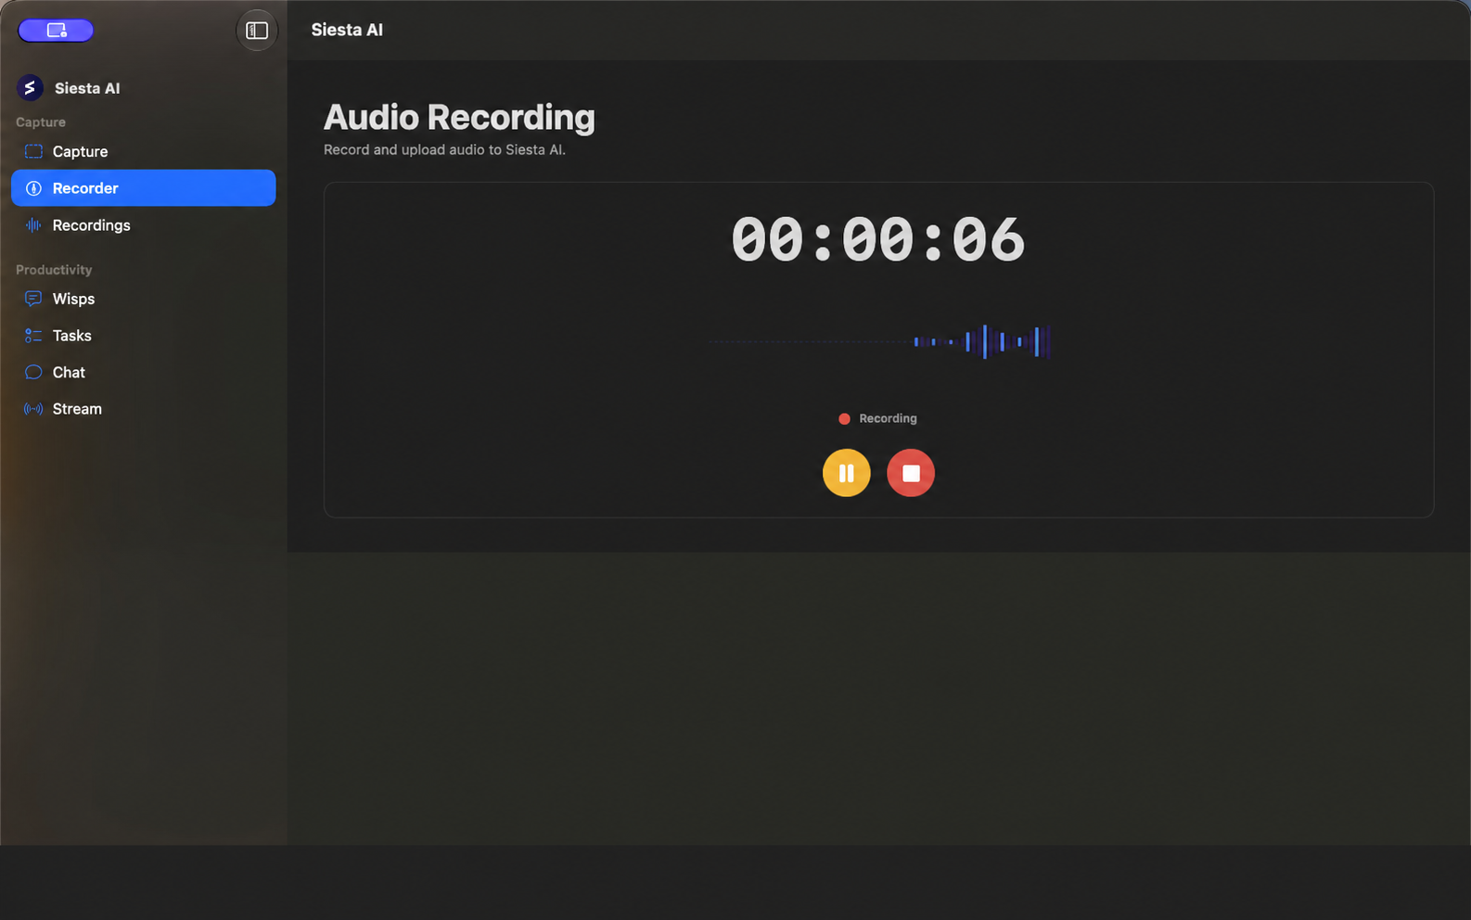The width and height of the screenshot is (1471, 920).
Task: Click the Chat bubble icon
Action: 33,372
